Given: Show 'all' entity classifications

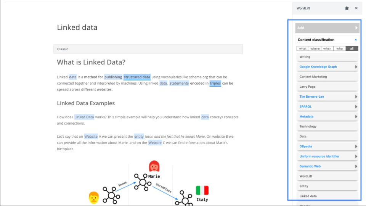Looking at the screenshot, I should tap(352, 48).
